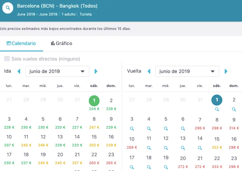The width and height of the screenshot is (242, 171).
Task: Click the Turista class text
Action: (x=86, y=14)
